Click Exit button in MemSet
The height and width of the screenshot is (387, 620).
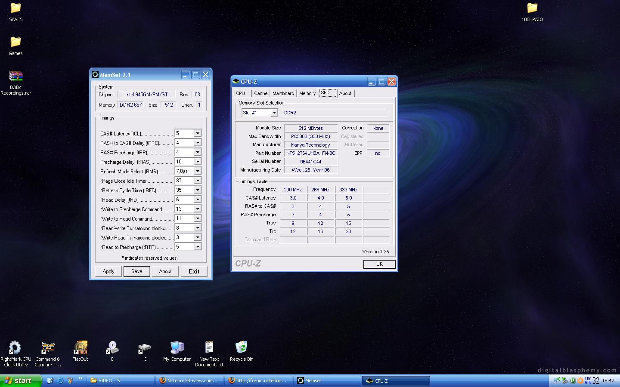[194, 271]
